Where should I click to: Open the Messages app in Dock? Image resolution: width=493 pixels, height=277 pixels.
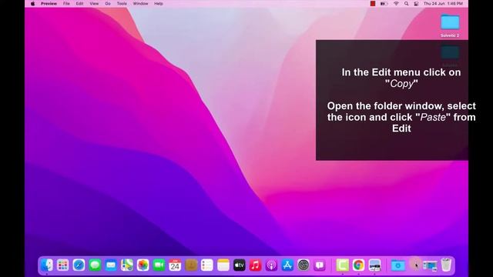pyautogui.click(x=95, y=265)
